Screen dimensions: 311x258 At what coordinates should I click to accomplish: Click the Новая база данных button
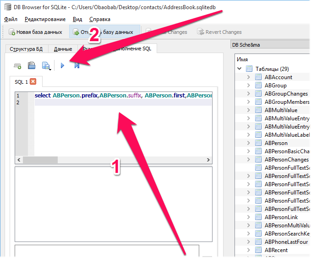click(36, 32)
